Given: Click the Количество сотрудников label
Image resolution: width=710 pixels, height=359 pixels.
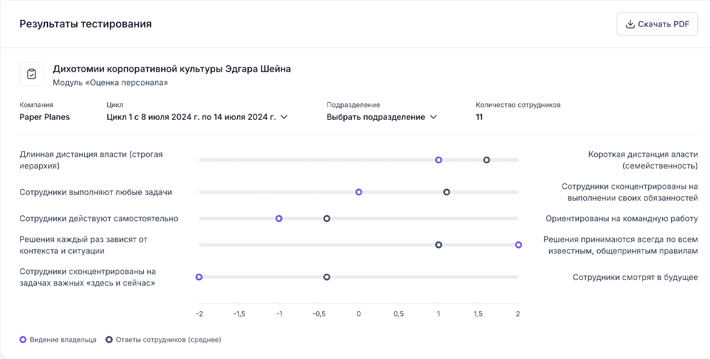Looking at the screenshot, I should tap(518, 105).
